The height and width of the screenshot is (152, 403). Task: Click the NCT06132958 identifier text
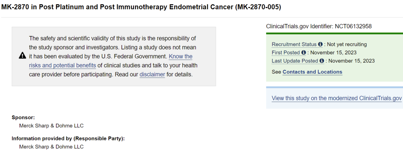(353, 26)
